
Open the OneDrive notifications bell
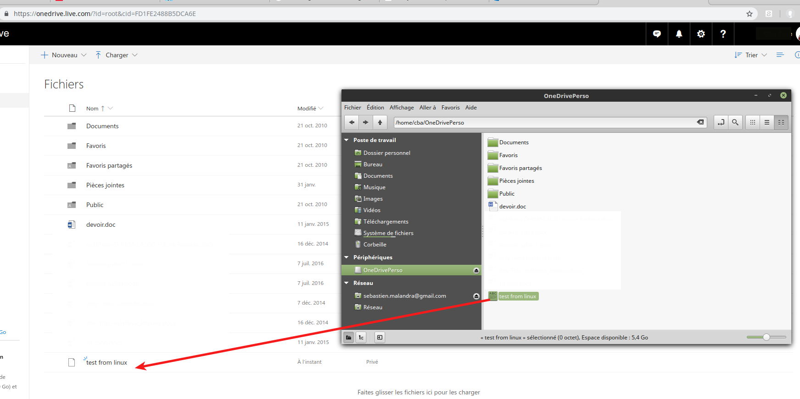coord(679,34)
